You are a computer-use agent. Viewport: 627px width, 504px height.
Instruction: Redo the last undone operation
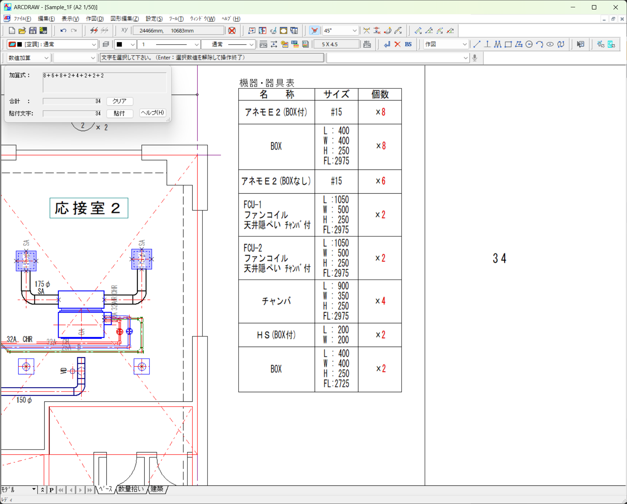[74, 31]
